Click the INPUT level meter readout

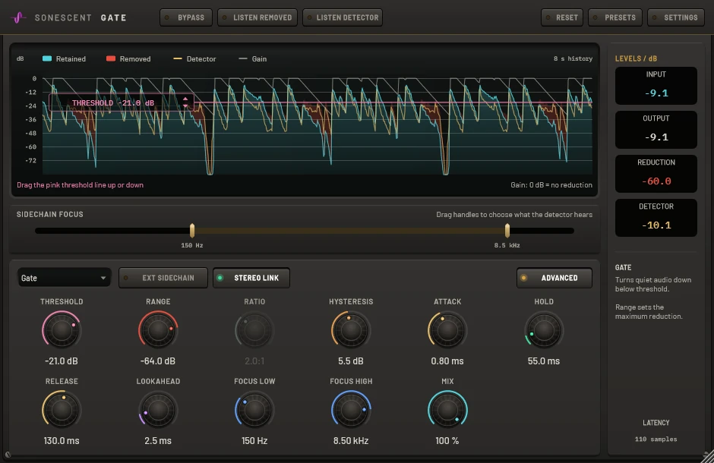coord(656,86)
